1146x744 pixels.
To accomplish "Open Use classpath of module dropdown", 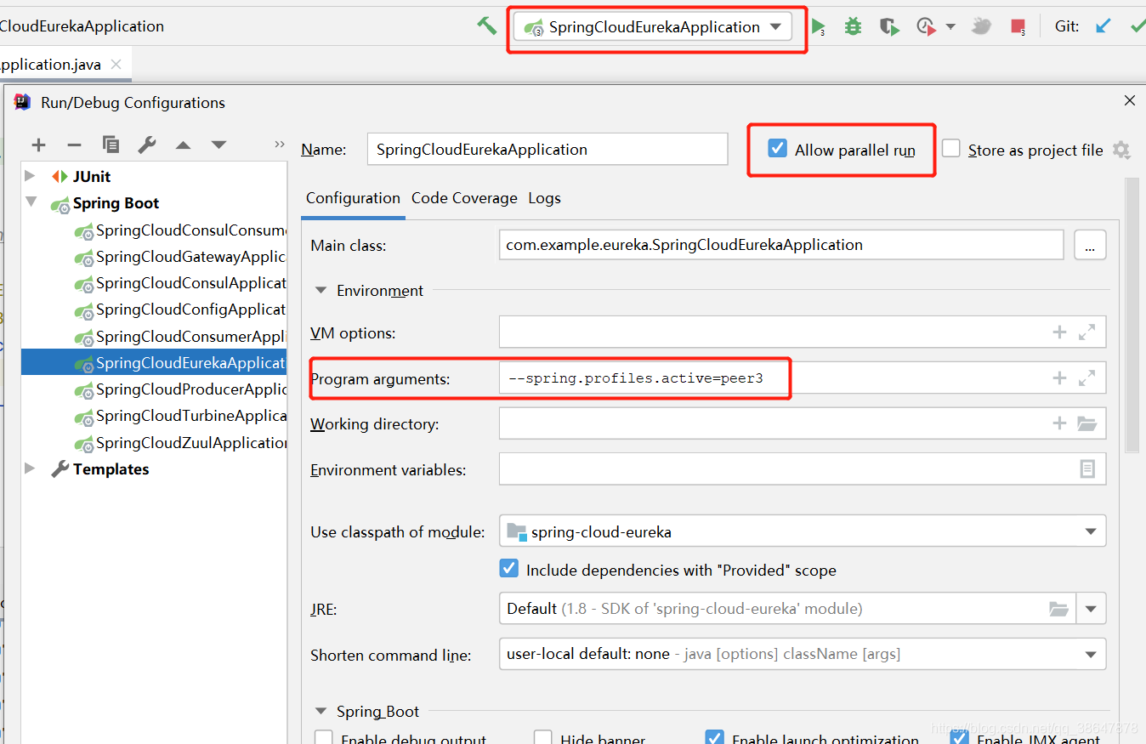I will (802, 531).
